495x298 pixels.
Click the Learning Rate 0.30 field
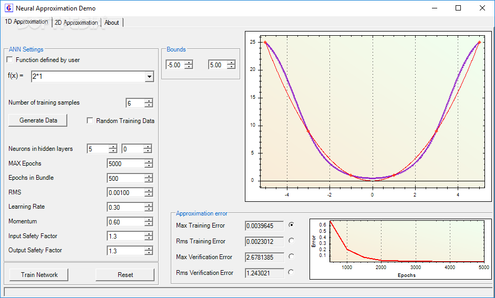point(126,208)
